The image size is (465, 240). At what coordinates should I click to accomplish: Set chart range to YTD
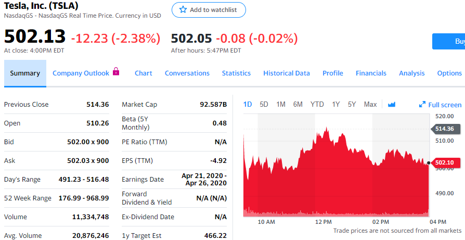pos(317,105)
